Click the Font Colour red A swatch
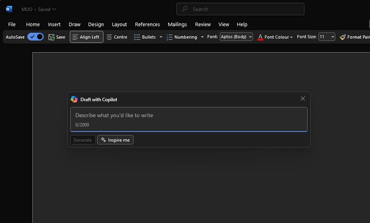 pos(260,37)
